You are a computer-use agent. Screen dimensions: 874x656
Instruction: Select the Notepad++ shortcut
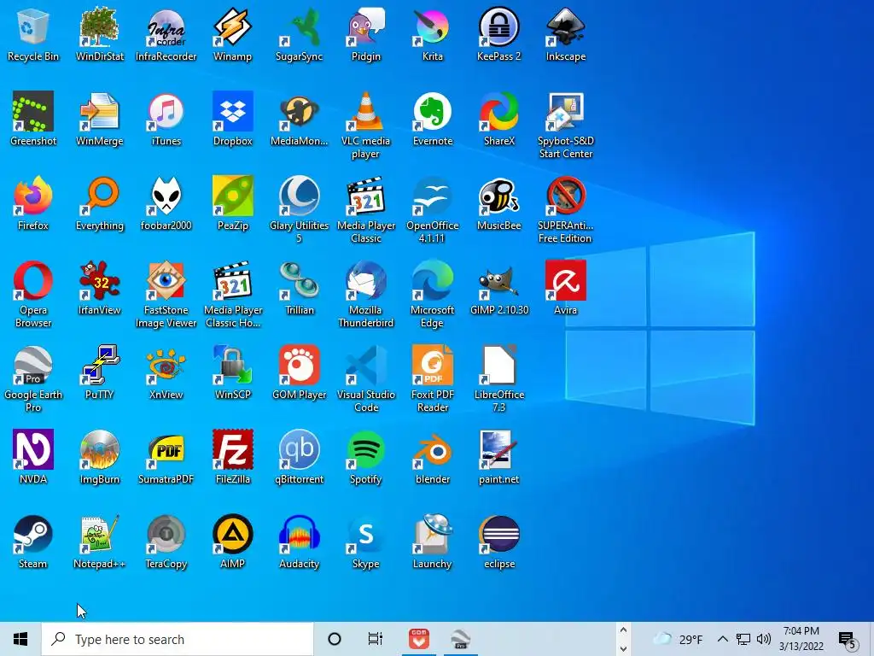tap(100, 542)
